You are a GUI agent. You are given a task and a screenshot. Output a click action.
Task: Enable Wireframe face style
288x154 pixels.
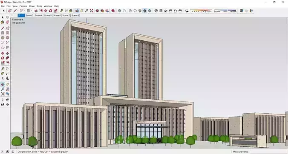130,11
